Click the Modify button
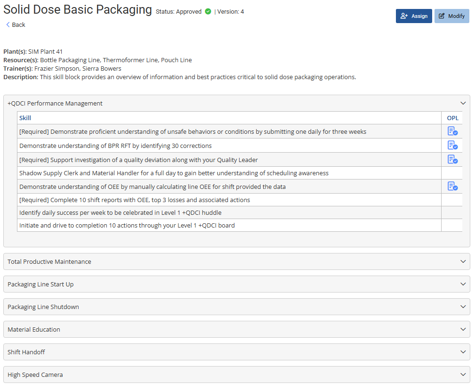 coord(451,16)
